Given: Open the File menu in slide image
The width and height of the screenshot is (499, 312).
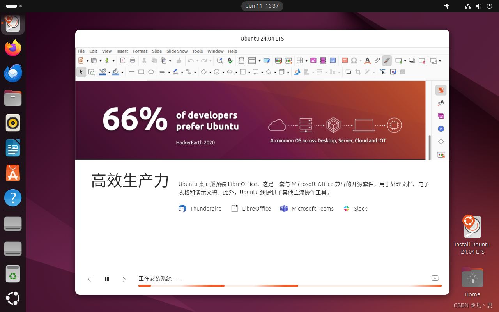Looking at the screenshot, I should point(81,51).
